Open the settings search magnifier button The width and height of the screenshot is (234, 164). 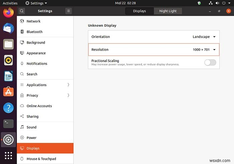(x=22, y=11)
